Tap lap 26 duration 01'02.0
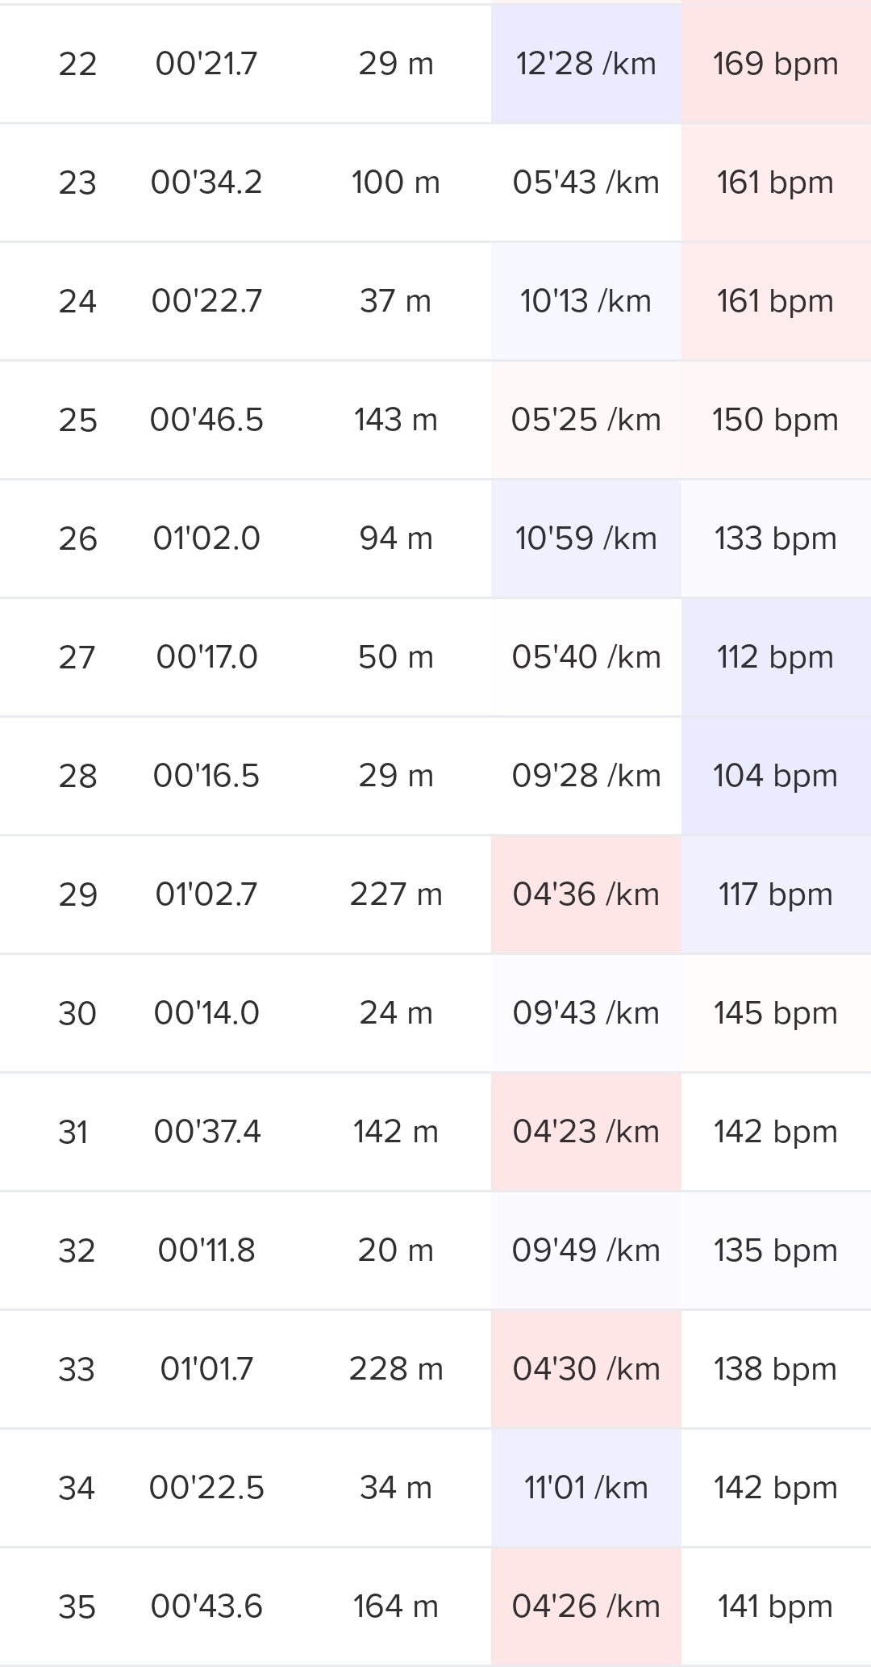 [206, 538]
